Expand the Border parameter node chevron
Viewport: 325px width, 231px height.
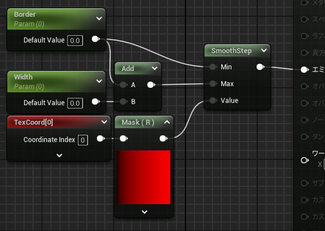click(99, 18)
